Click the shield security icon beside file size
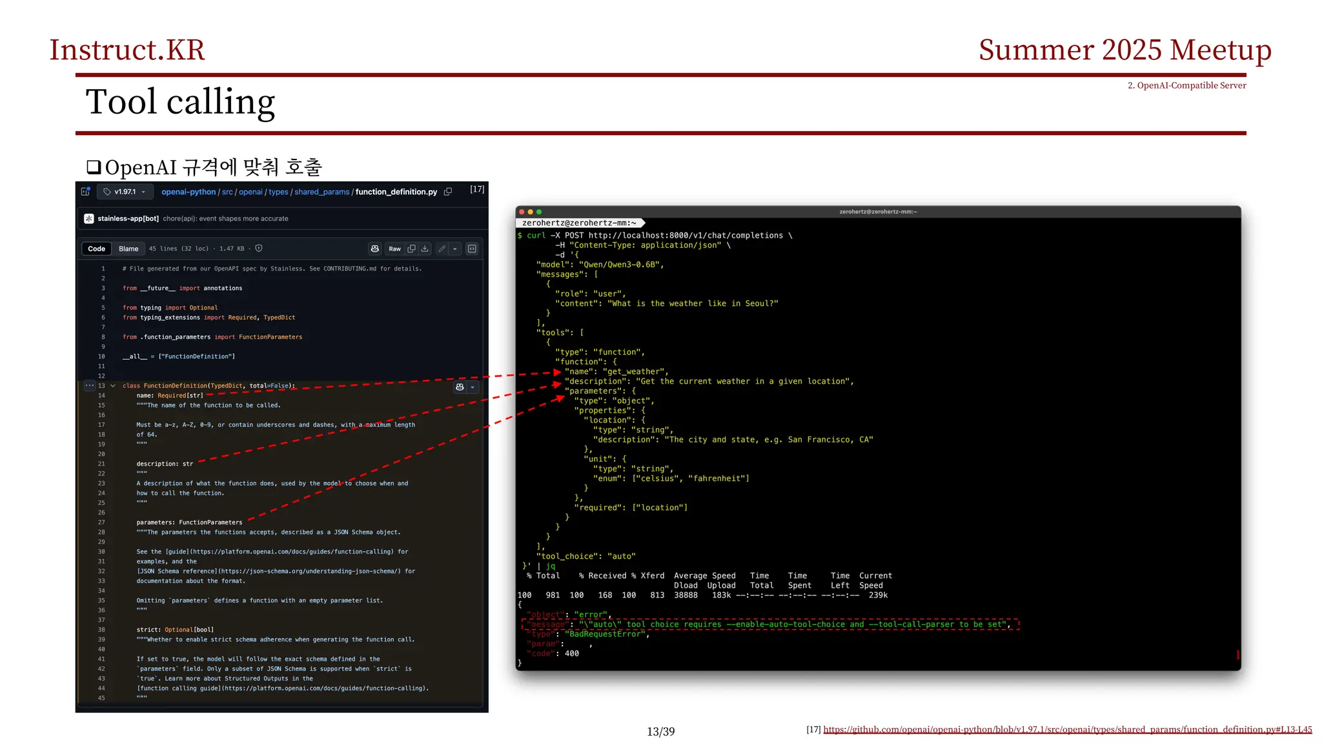The height and width of the screenshot is (744, 1322). click(x=259, y=248)
